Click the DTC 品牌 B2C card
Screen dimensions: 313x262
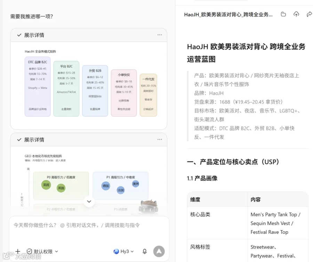point(38,87)
